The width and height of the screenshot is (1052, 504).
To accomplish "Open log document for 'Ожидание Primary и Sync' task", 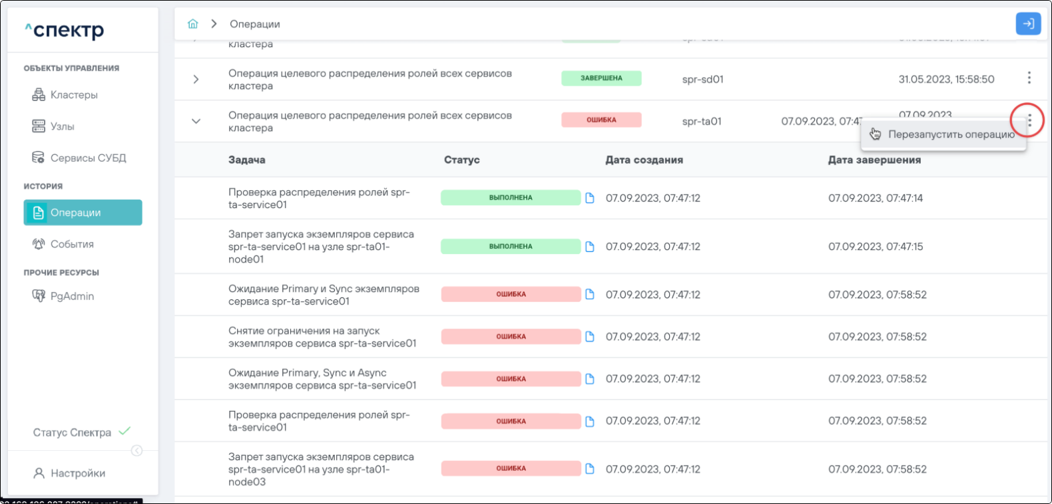I will (x=589, y=295).
